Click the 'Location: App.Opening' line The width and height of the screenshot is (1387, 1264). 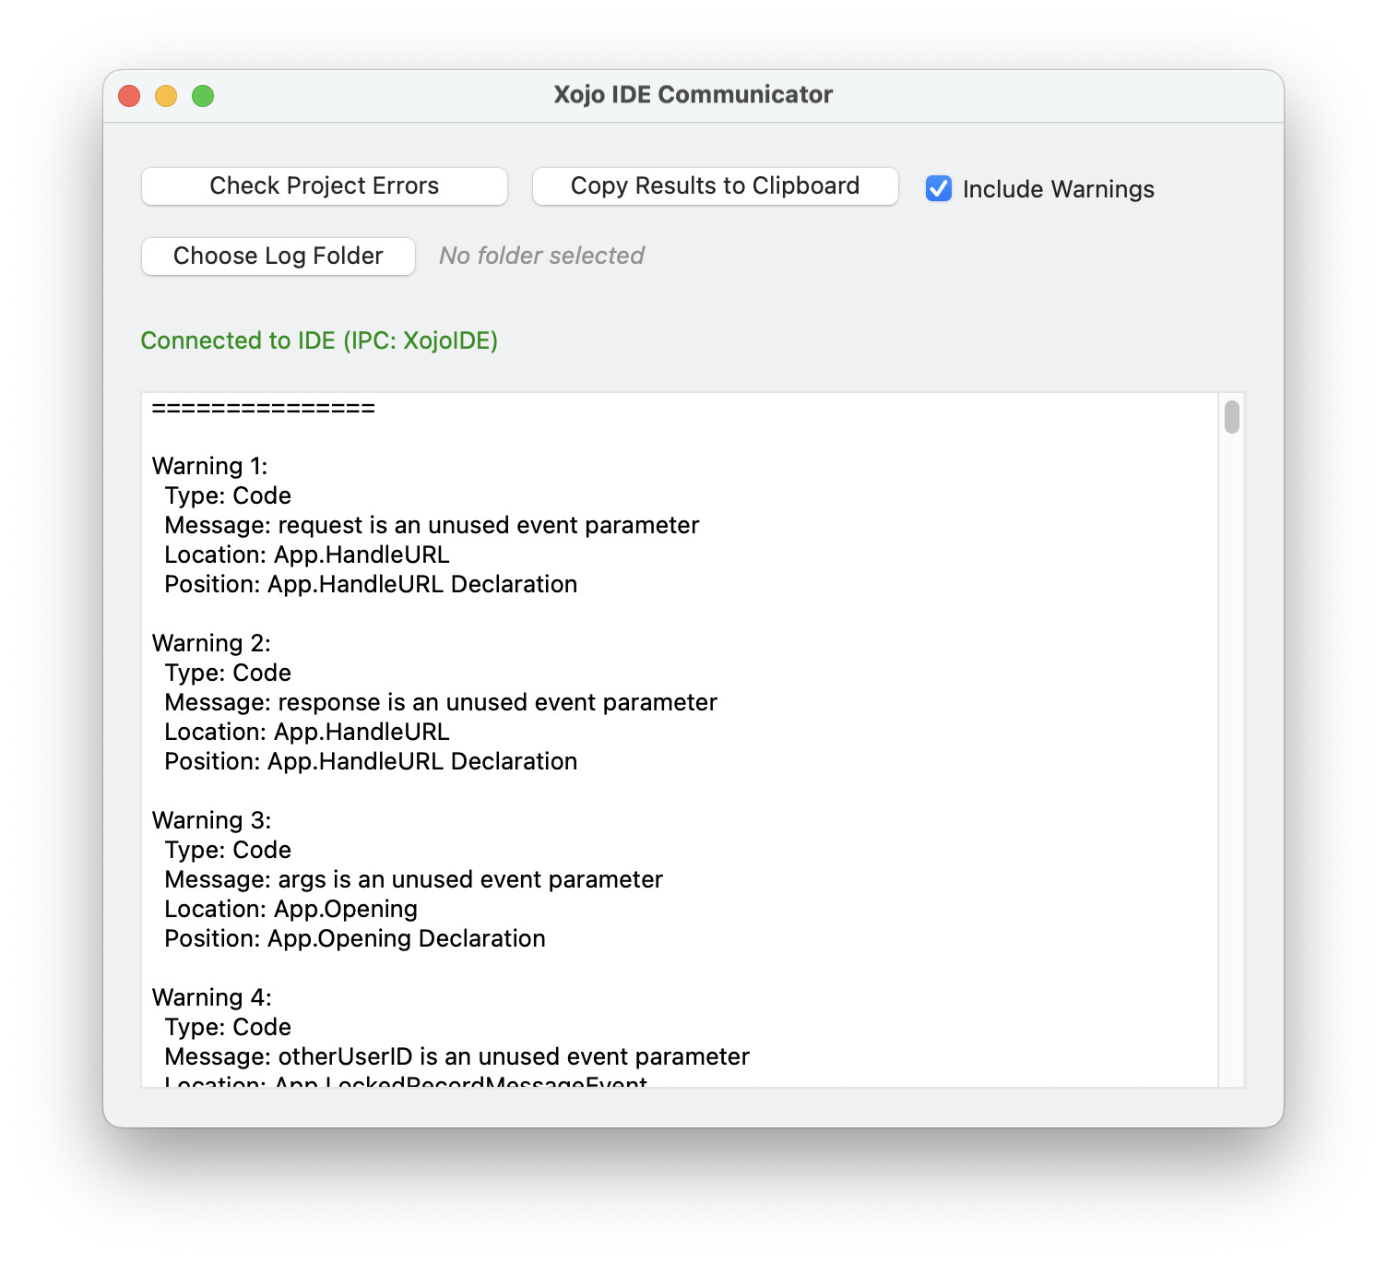pyautogui.click(x=290, y=910)
